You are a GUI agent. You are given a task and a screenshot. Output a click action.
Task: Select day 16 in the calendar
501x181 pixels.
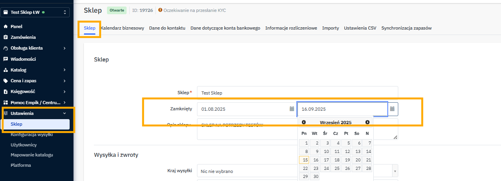click(x=314, y=160)
